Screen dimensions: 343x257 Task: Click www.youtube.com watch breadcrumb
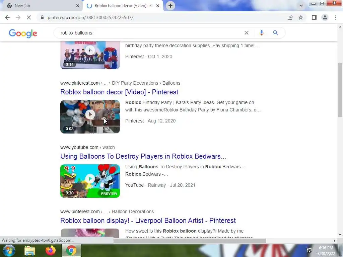(87, 147)
